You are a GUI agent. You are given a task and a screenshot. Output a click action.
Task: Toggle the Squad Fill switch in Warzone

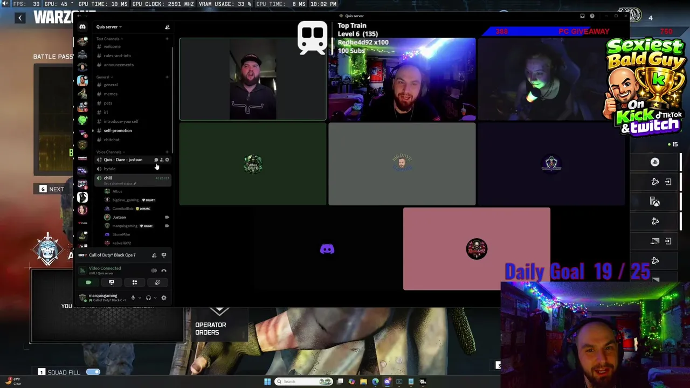point(93,372)
